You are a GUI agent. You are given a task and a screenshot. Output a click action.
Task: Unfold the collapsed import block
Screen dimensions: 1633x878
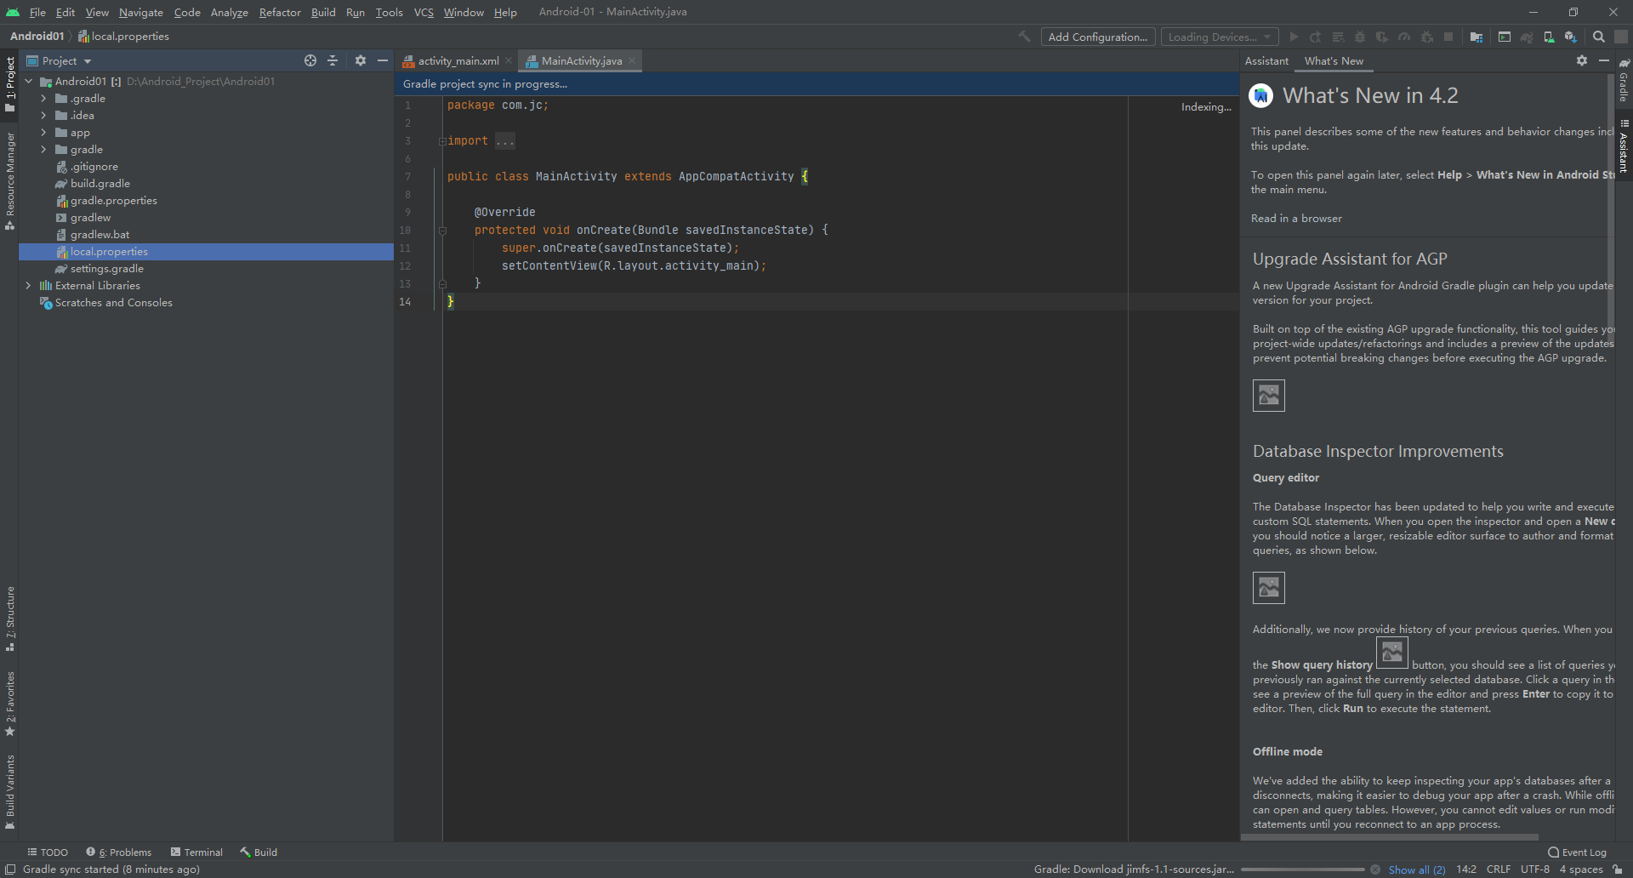[442, 141]
